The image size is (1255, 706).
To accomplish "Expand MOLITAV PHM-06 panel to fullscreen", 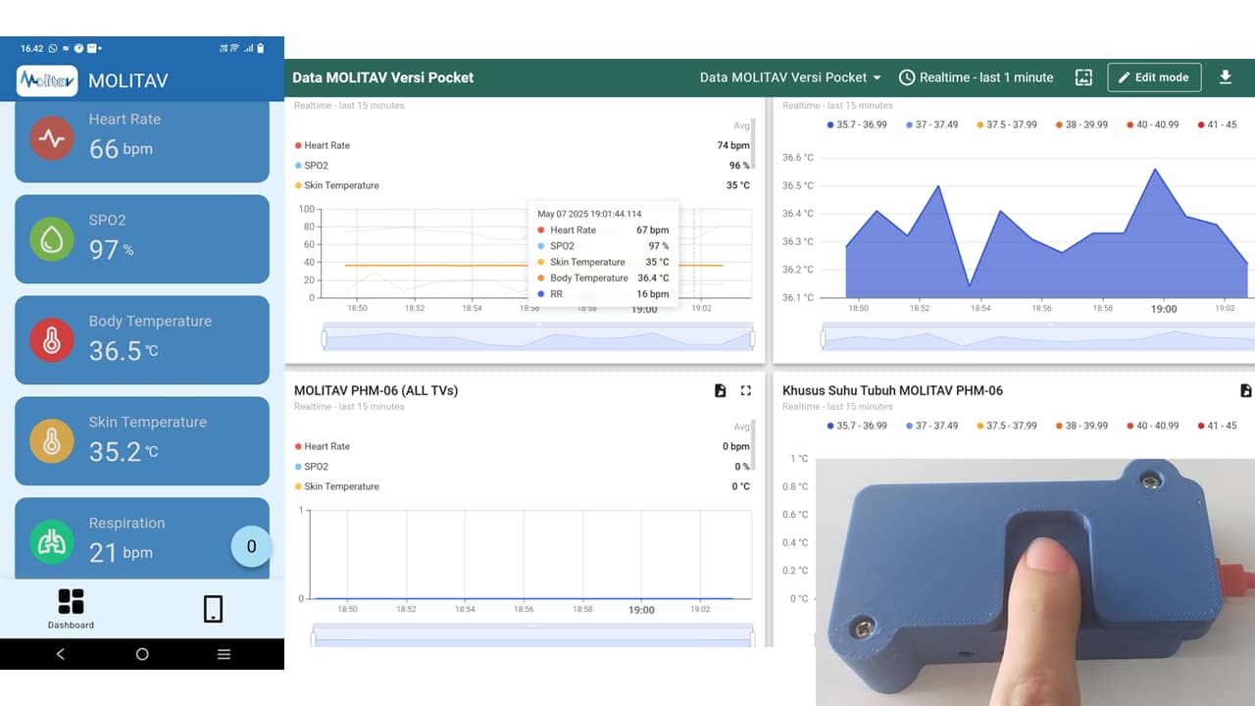I will pos(745,389).
